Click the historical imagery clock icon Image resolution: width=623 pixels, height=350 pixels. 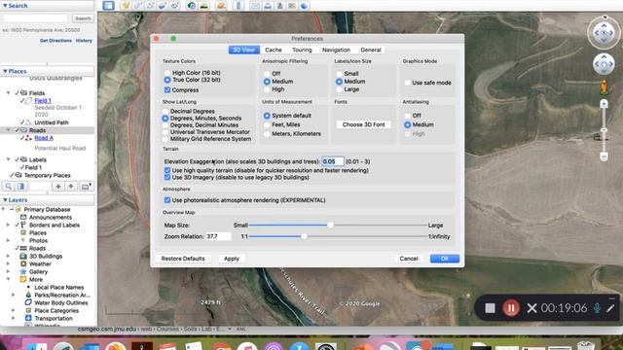coord(192,6)
